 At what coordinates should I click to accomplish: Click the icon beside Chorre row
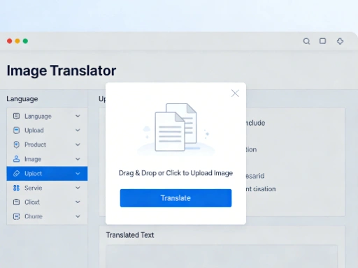click(x=16, y=216)
